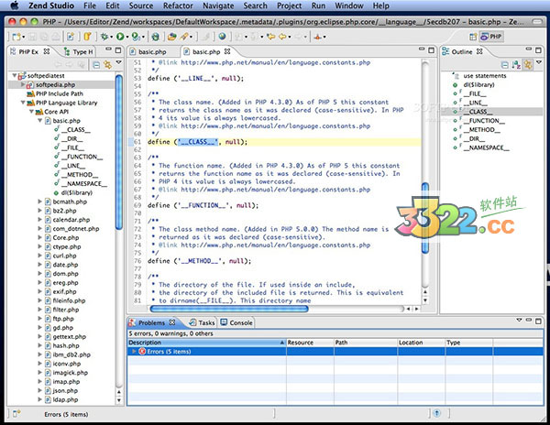
Task: Click the Last Edit Location arrow icon
Action: pyautogui.click(x=270, y=37)
